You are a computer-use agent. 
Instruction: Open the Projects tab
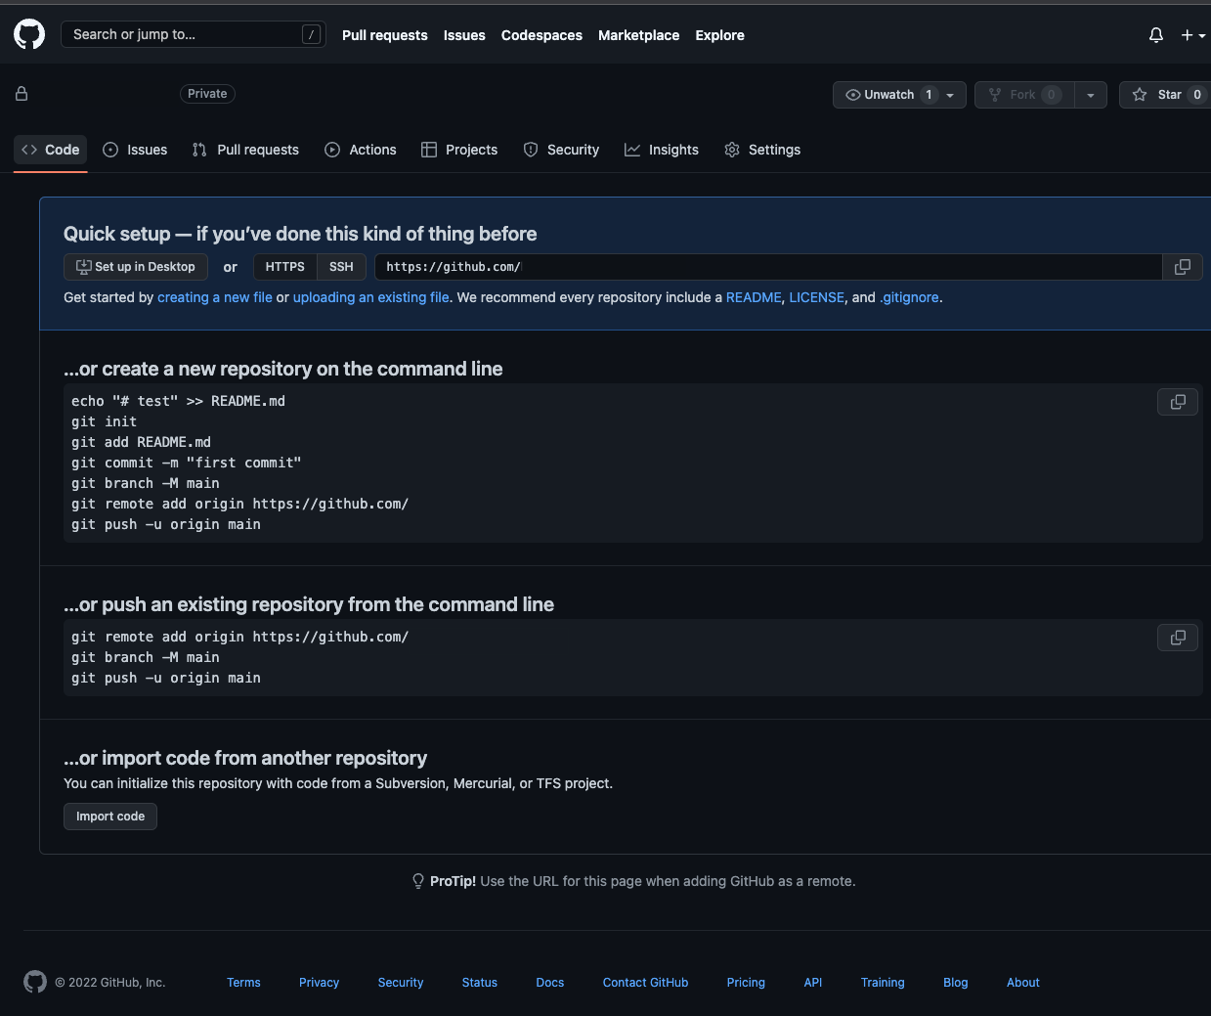[459, 150]
